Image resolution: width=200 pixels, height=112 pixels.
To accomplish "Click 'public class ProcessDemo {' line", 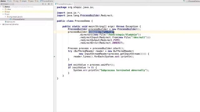I will click(x=75, y=21).
